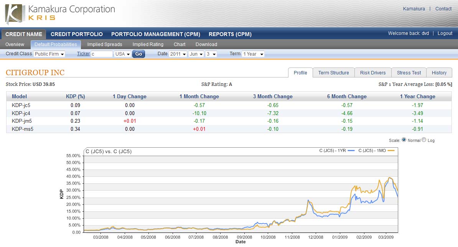This screenshot has width=458, height=247.
Task: Click the Logout link
Action: click(x=445, y=33)
